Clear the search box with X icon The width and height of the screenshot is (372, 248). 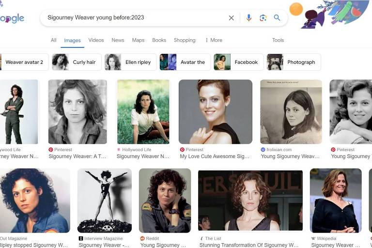pyautogui.click(x=231, y=18)
